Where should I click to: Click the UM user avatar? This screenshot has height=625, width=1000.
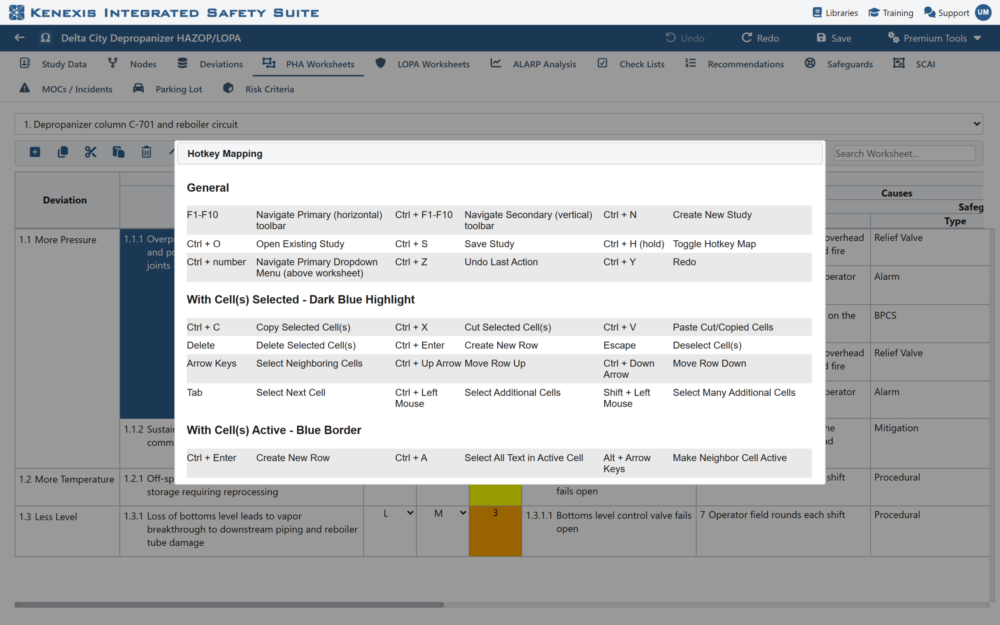(983, 12)
